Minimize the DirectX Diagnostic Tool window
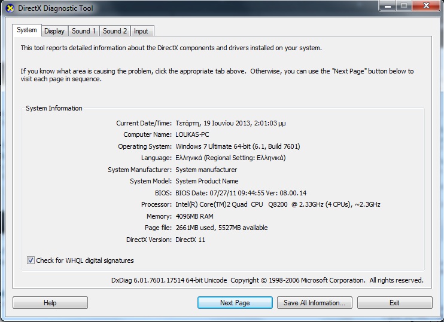This screenshot has width=444, height=322. (x=388, y=5)
